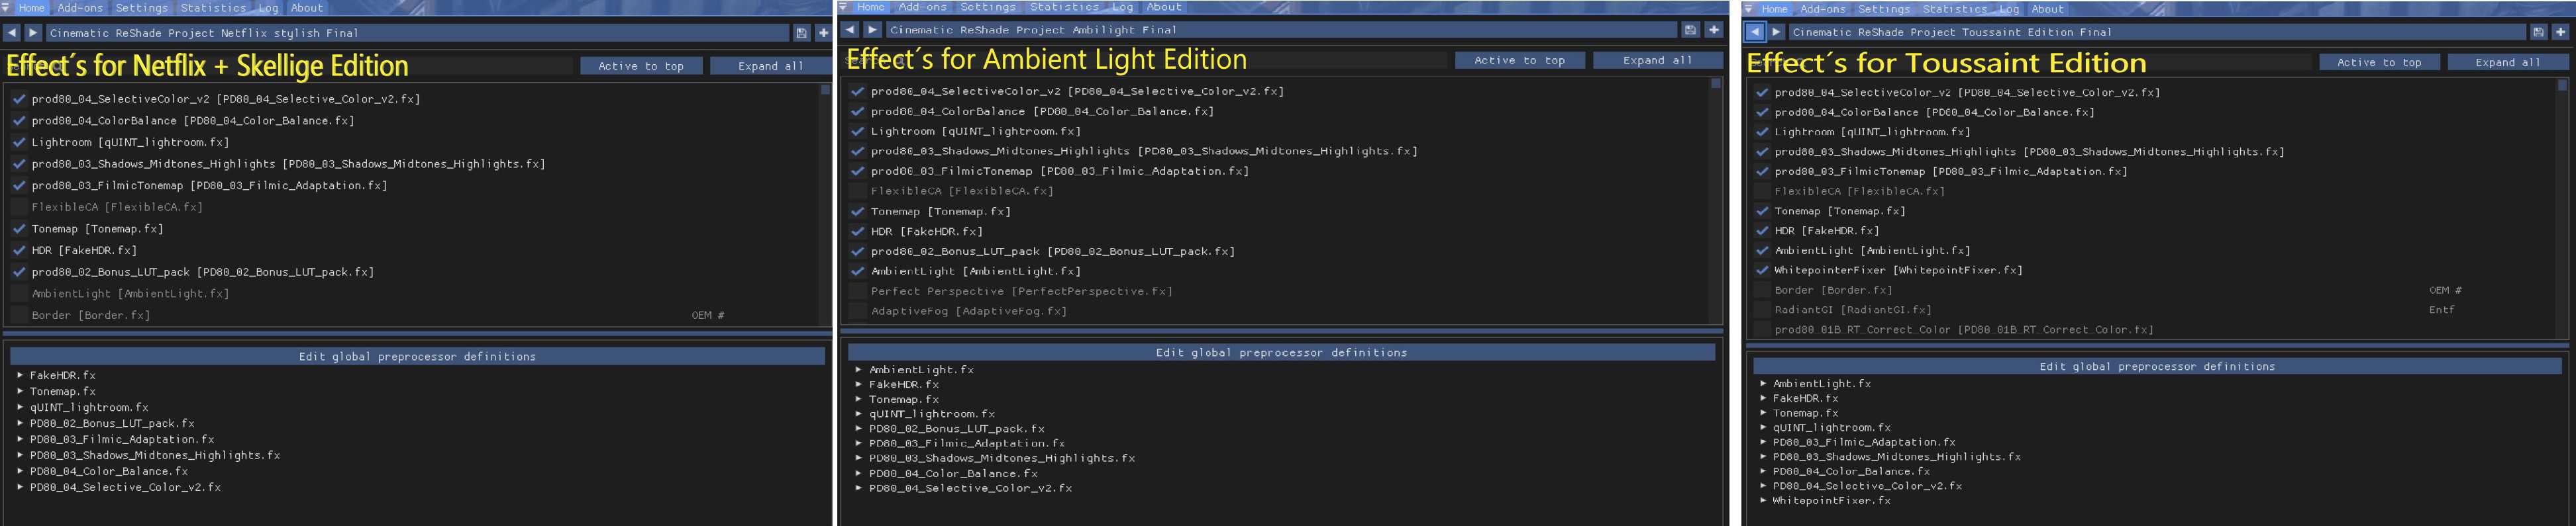Click save preset icon in Toussaint panel
2576x526 pixels.
tap(2538, 32)
